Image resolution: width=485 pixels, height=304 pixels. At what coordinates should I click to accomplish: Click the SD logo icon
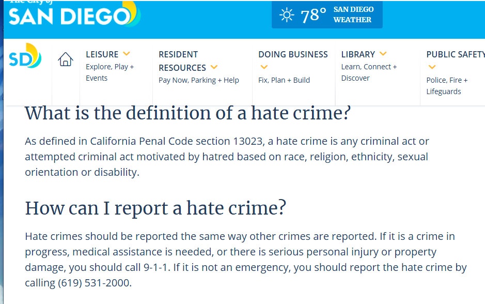[25, 56]
